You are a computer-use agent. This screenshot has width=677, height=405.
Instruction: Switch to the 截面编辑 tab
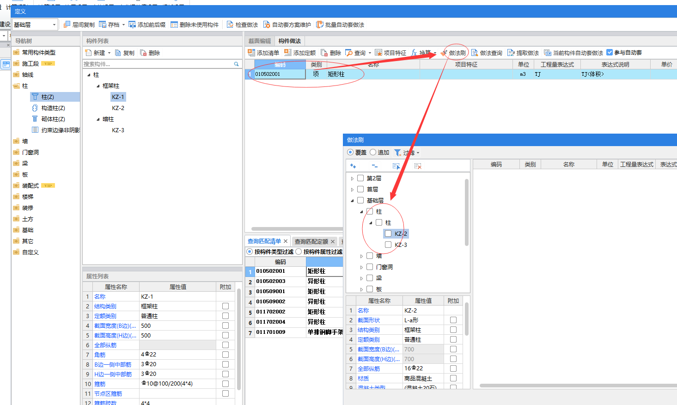[x=260, y=41]
